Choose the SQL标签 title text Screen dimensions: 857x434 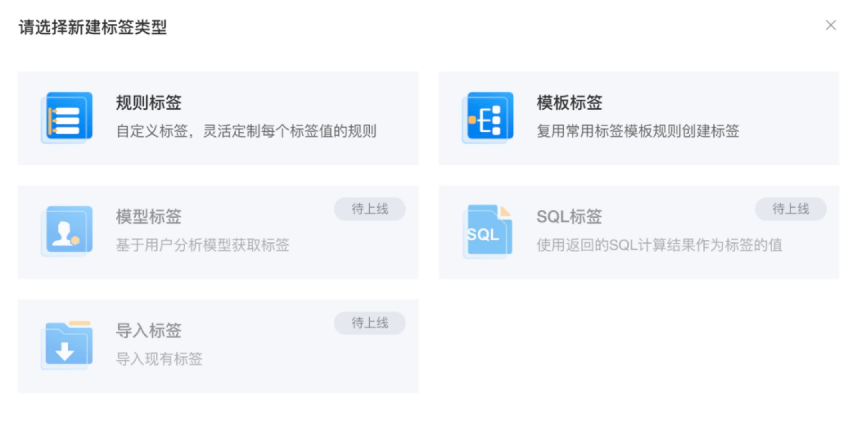coord(570,217)
